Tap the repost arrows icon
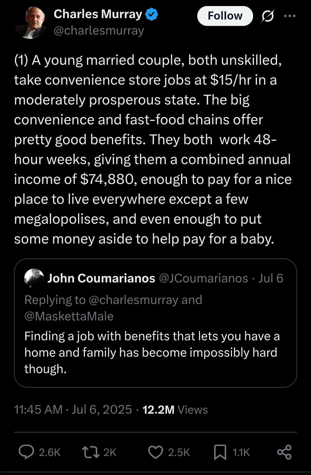 point(91,452)
